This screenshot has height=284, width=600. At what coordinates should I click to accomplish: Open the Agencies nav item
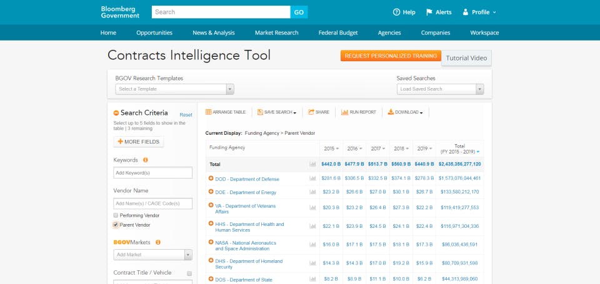pos(389,33)
